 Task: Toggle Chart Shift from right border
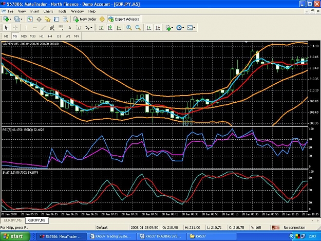coord(158,28)
